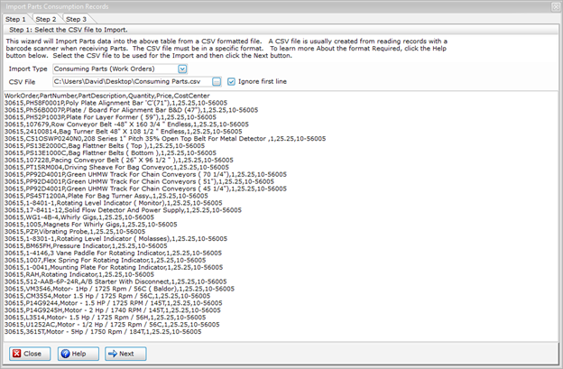Select the 1005 Magnets For Whirly Gigs line

click(91, 225)
